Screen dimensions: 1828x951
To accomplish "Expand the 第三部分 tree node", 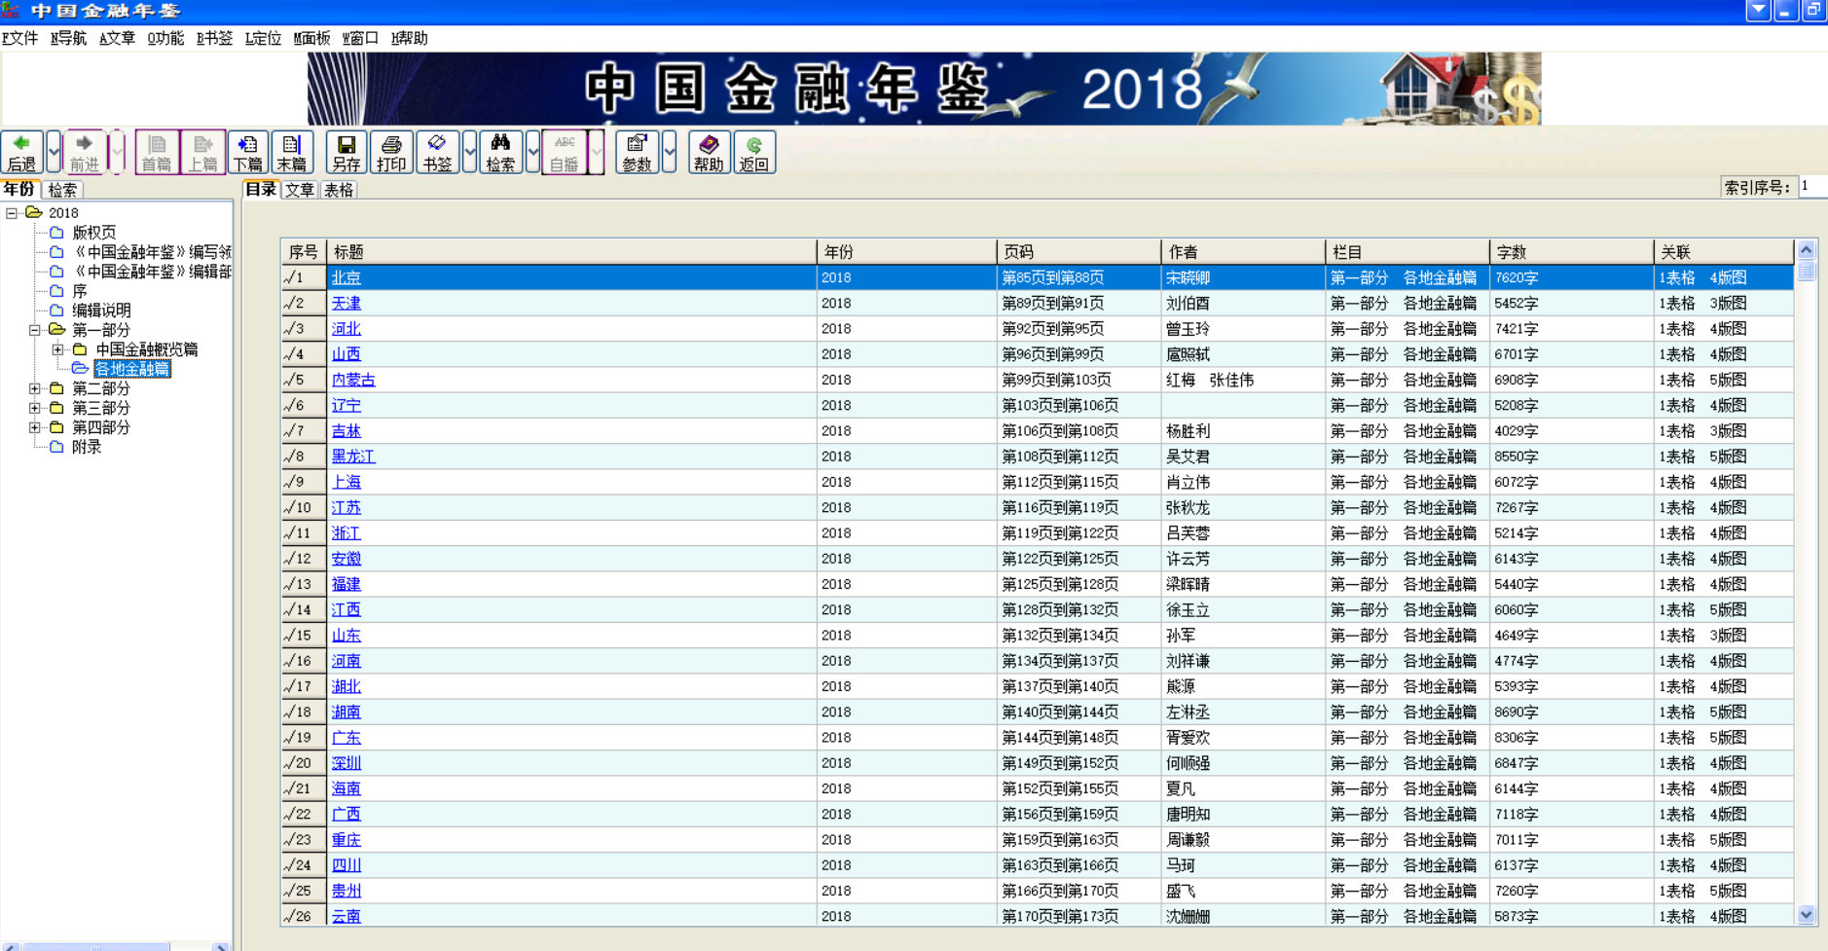I will (x=35, y=408).
